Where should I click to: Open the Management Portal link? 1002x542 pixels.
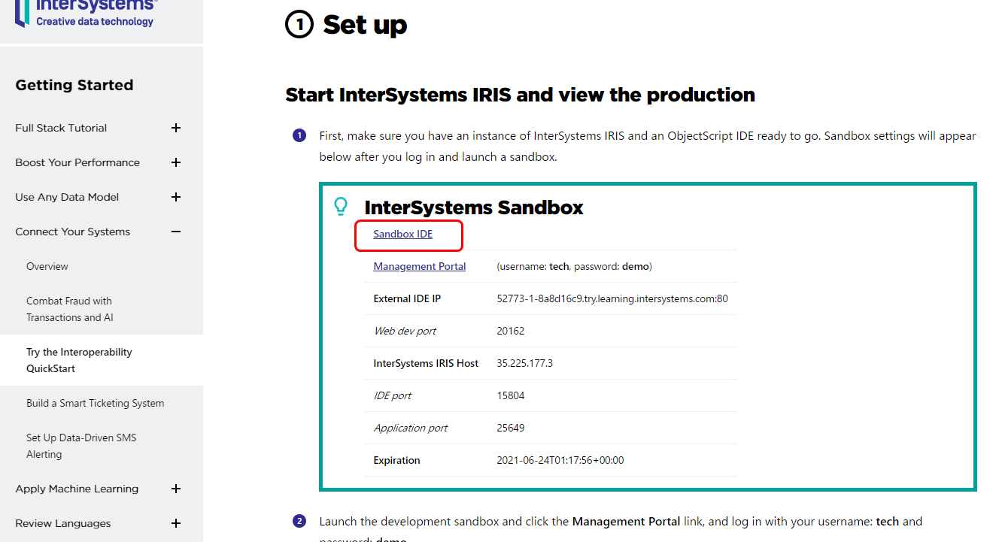click(x=419, y=266)
